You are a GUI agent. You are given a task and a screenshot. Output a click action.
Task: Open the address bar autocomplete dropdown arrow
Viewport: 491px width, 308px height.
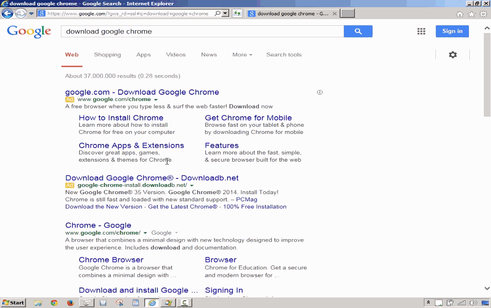click(x=225, y=13)
